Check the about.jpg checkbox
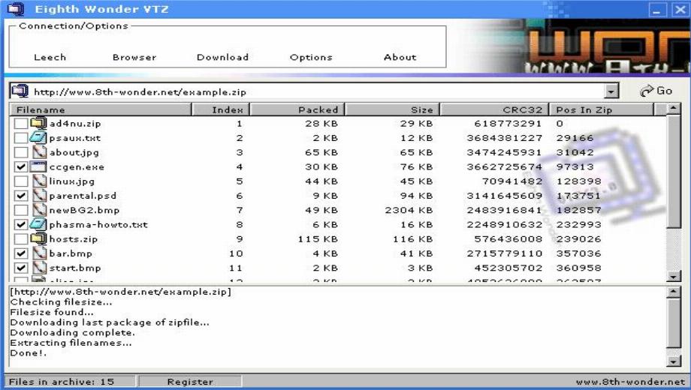691x390 pixels. tap(21, 153)
